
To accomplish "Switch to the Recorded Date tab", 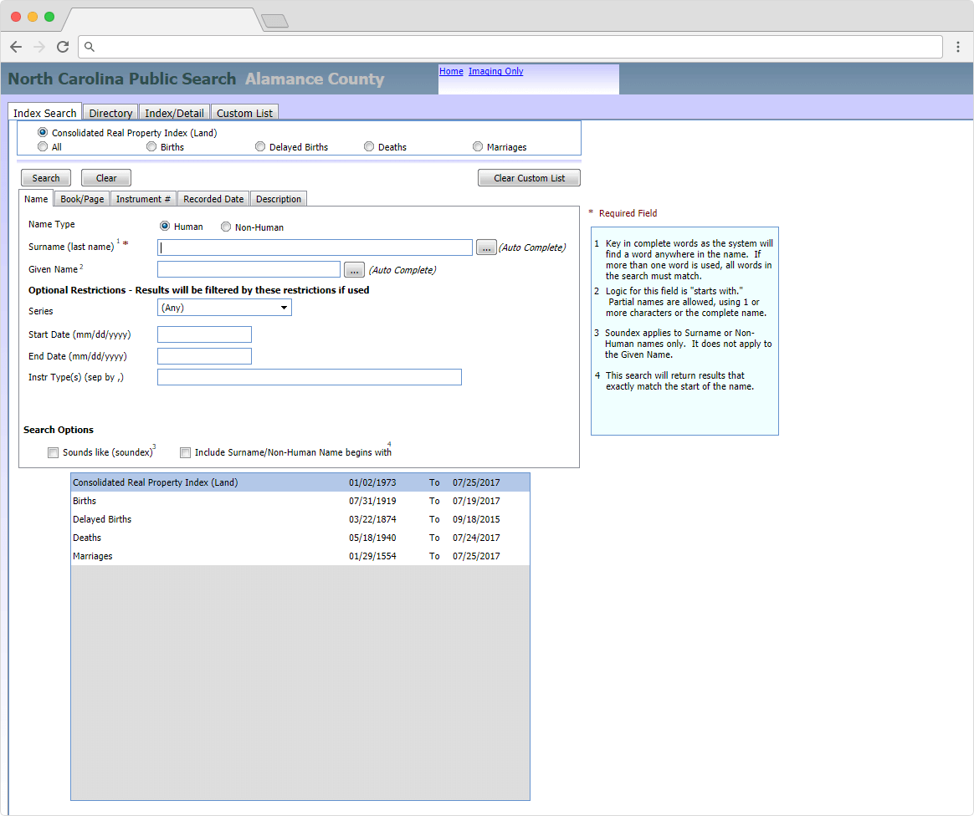I will click(x=213, y=199).
